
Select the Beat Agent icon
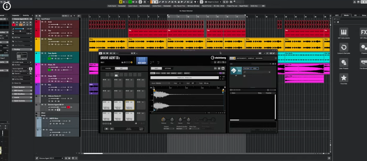142,61
